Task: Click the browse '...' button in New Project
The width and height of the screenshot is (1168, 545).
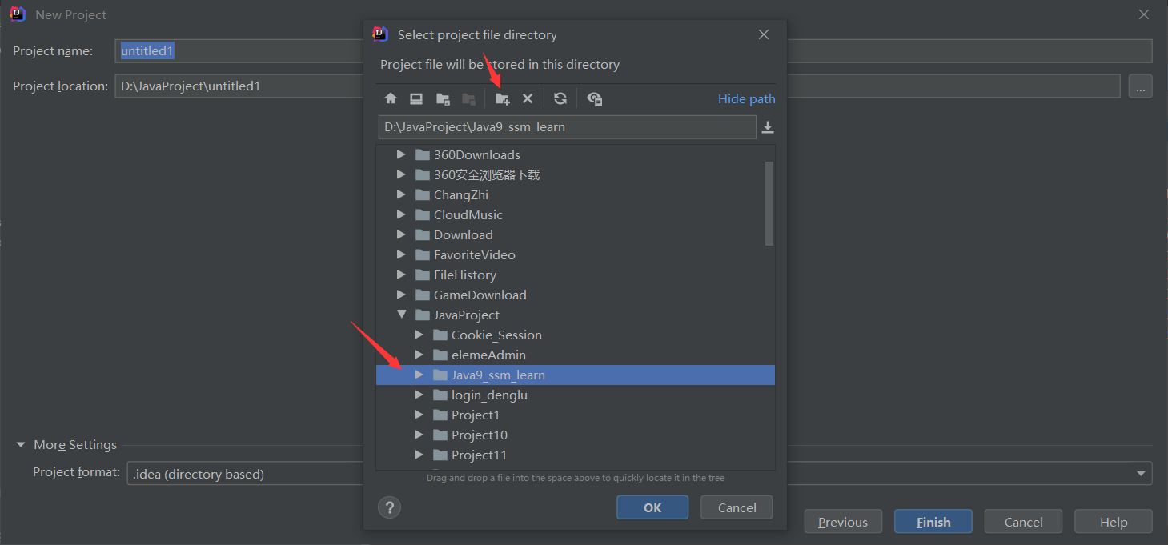Action: pos(1141,86)
